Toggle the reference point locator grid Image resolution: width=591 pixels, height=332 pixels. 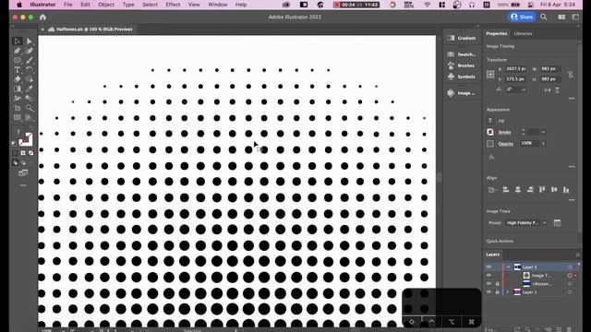(x=490, y=74)
